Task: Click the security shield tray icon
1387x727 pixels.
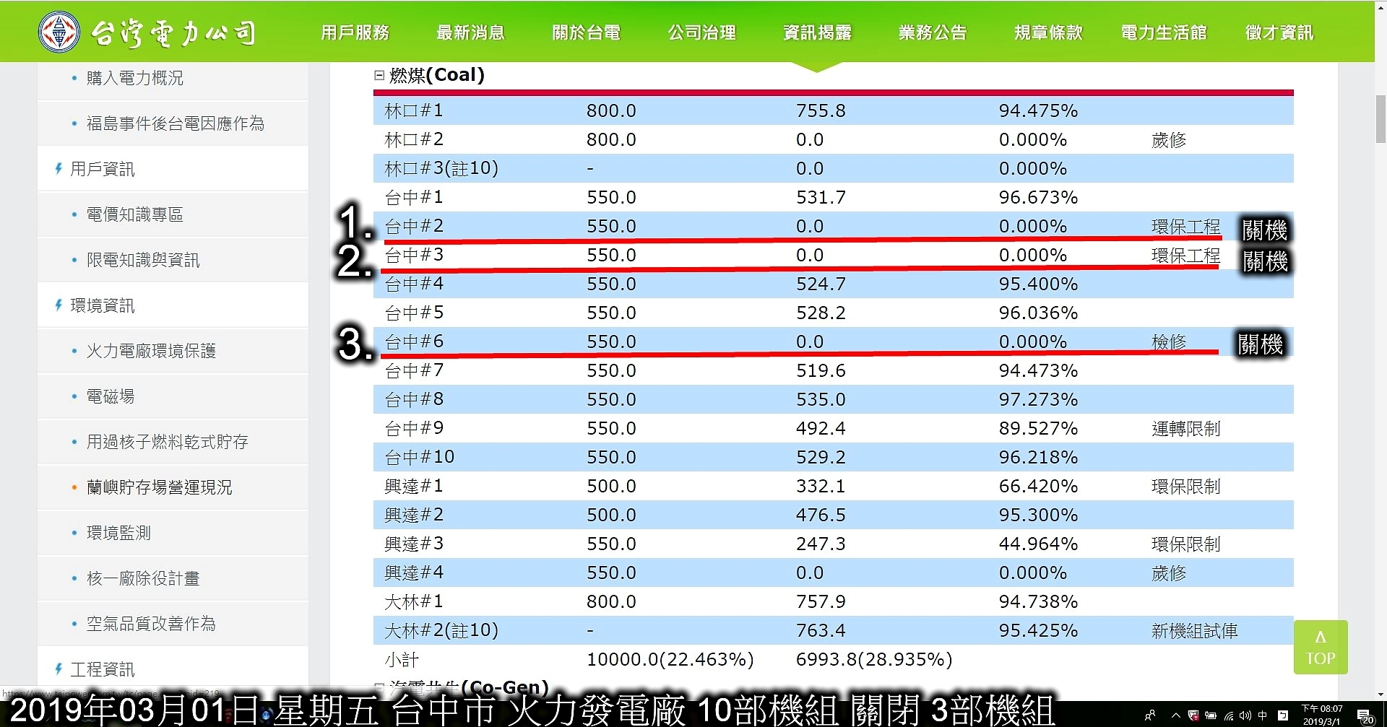Action: point(1193,715)
